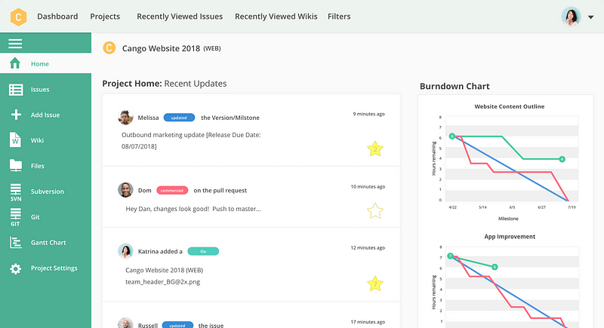The width and height of the screenshot is (604, 328).
Task: Click the Wiki document icon
Action: point(15,140)
